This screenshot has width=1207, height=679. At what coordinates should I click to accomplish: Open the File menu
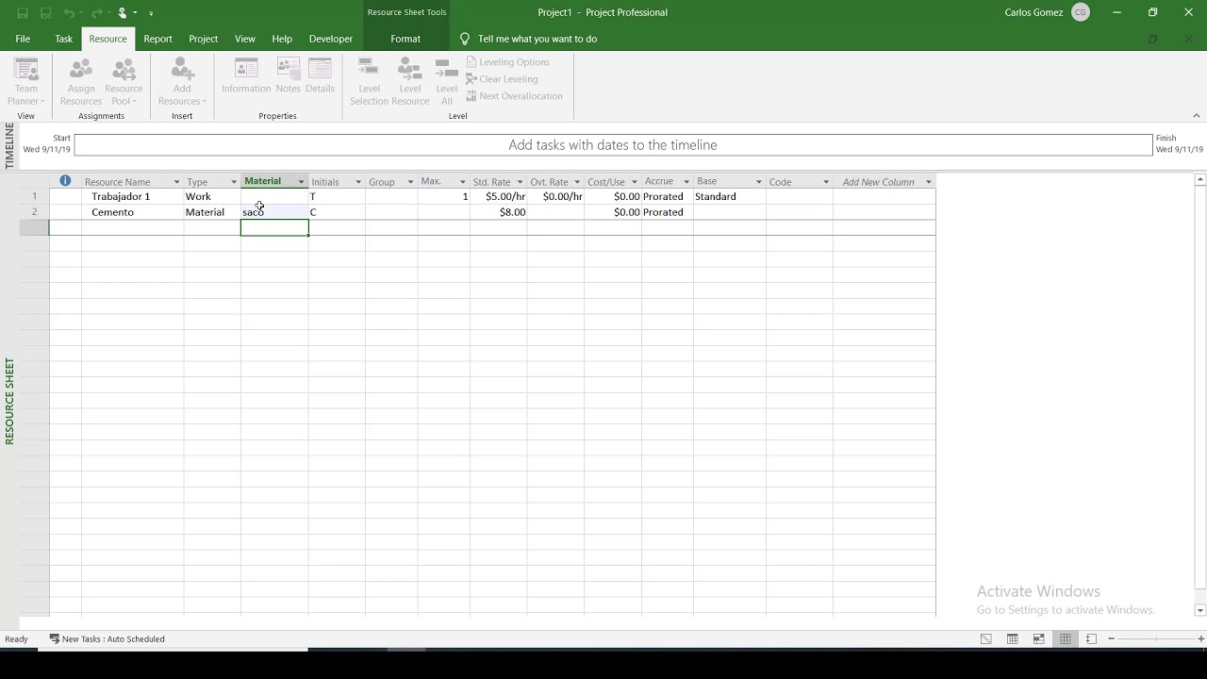(x=23, y=39)
